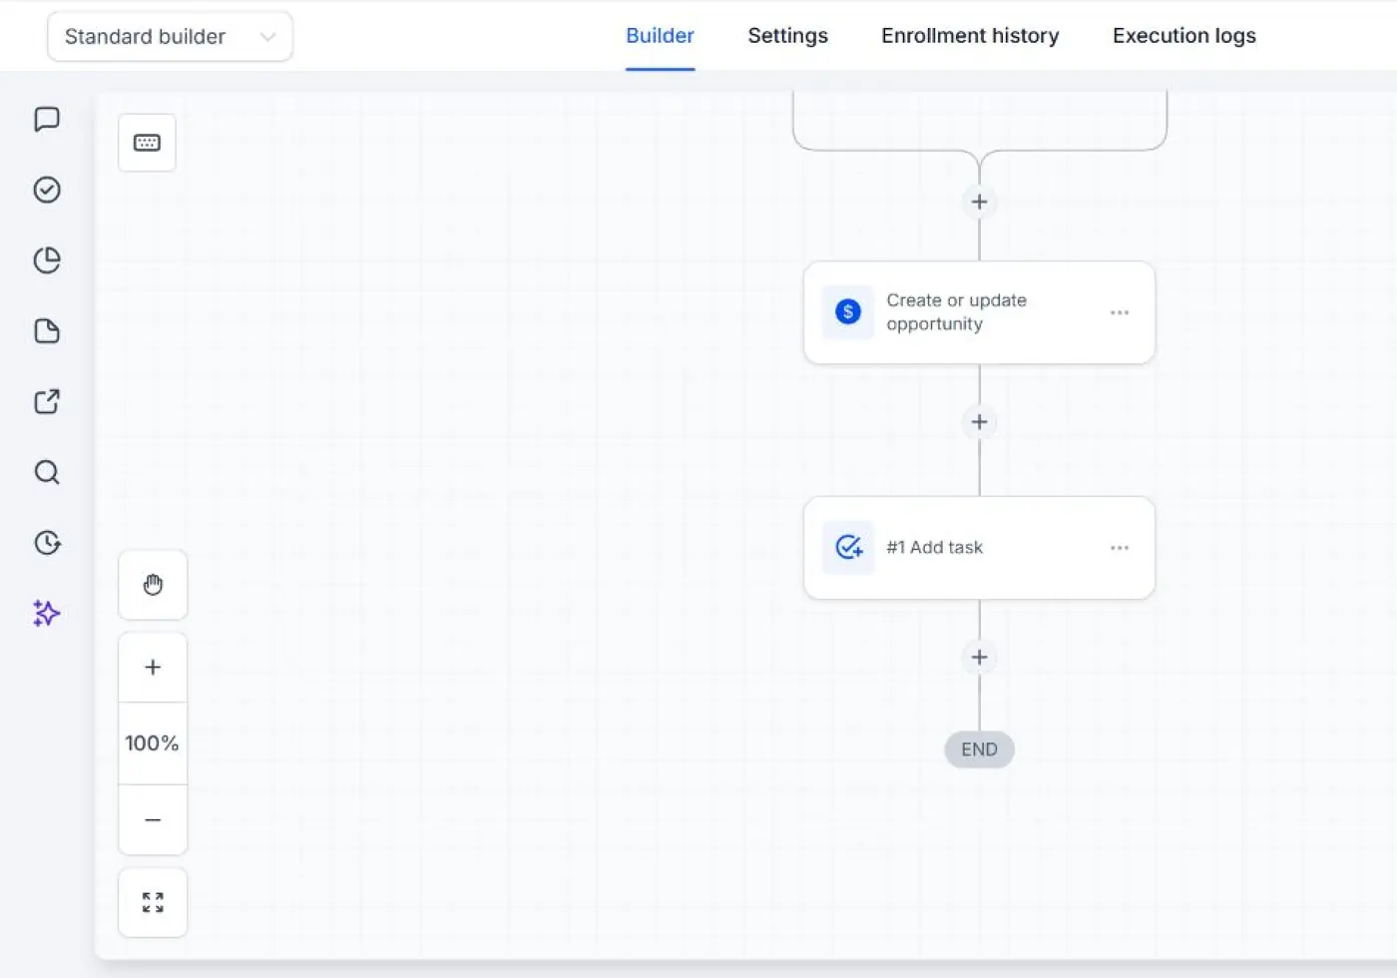This screenshot has width=1397, height=978.
Task: Open the magnifier search icon in sidebar
Action: tap(47, 472)
